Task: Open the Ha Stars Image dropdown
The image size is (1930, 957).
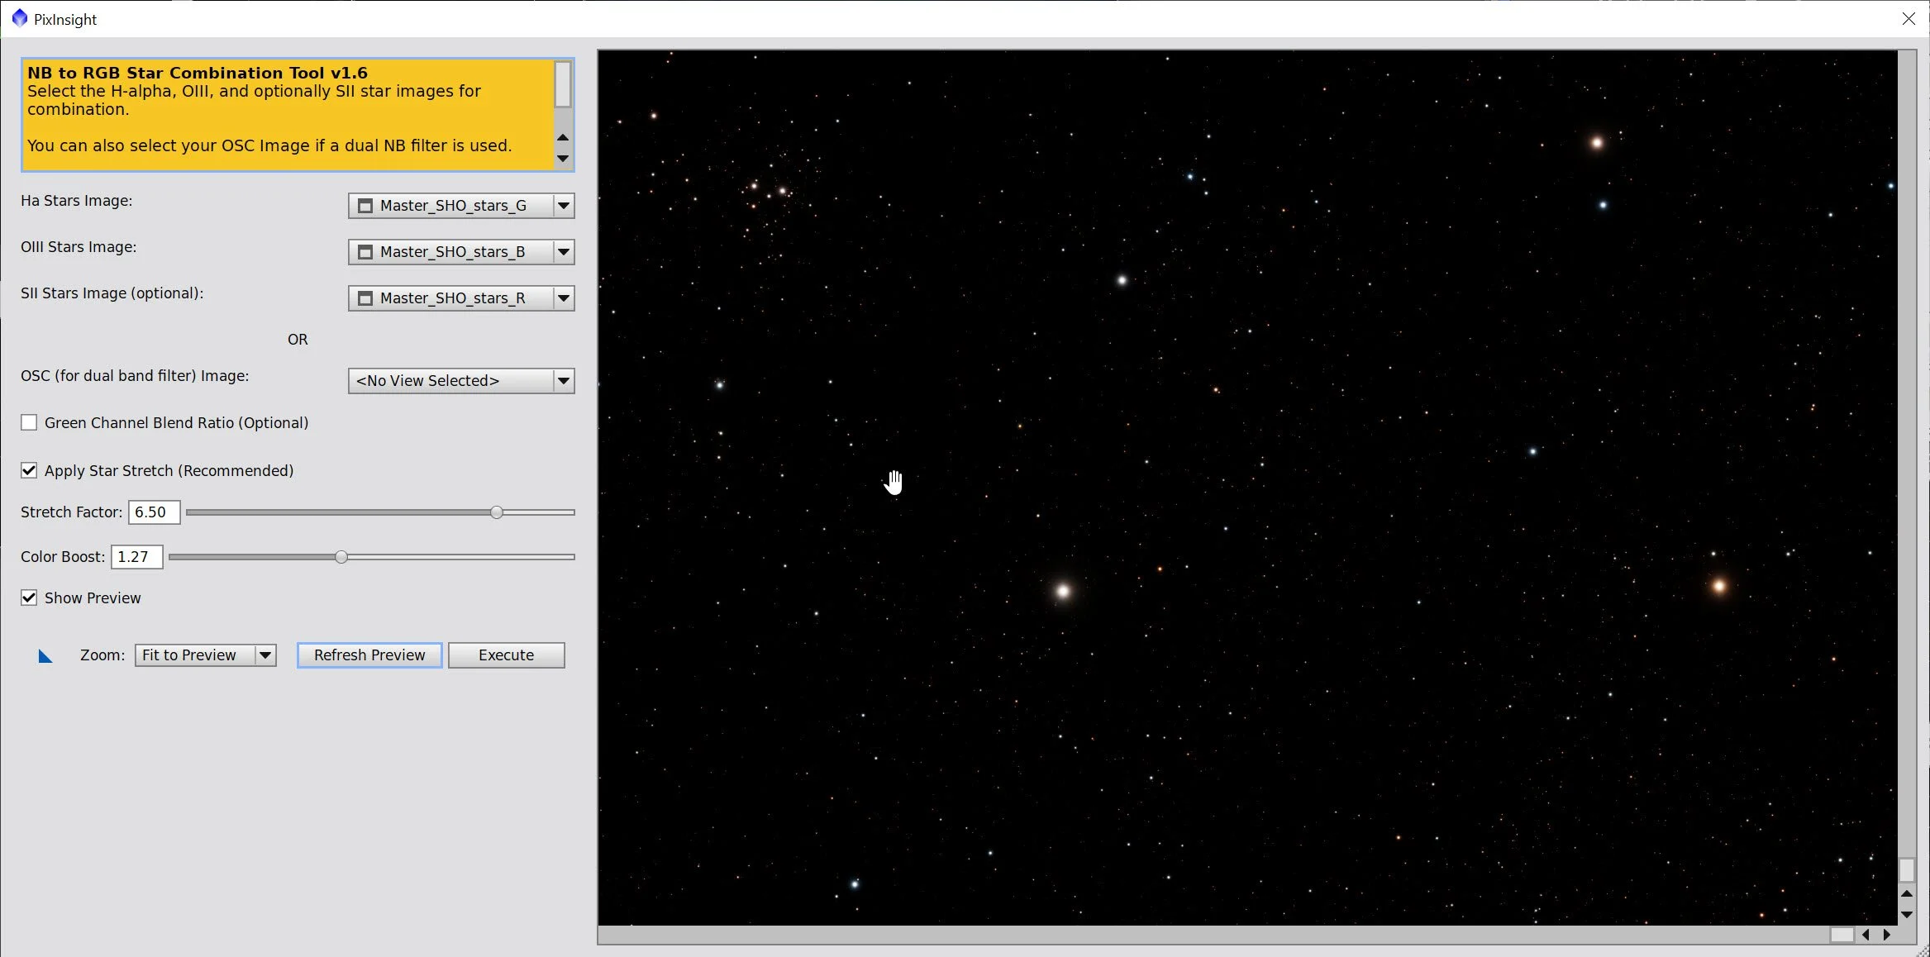Action: (564, 206)
